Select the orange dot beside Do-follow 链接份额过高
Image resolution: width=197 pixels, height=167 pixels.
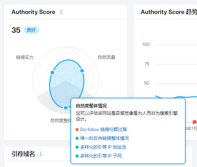pos(77,129)
